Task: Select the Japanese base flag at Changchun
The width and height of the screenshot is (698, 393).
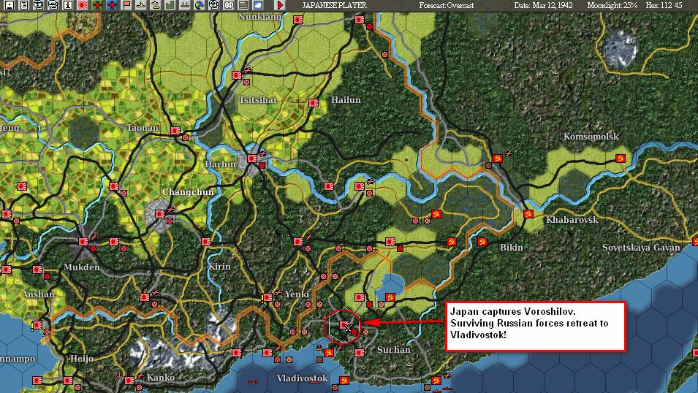Action: click(x=160, y=214)
